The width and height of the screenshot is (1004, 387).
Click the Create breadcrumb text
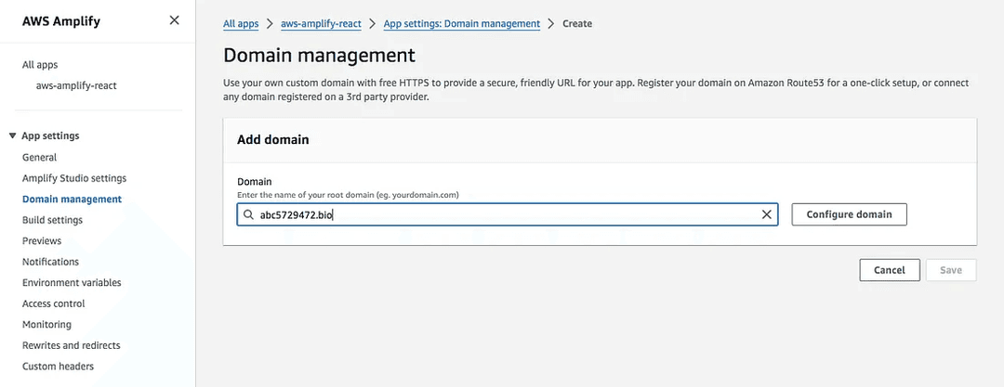(577, 24)
